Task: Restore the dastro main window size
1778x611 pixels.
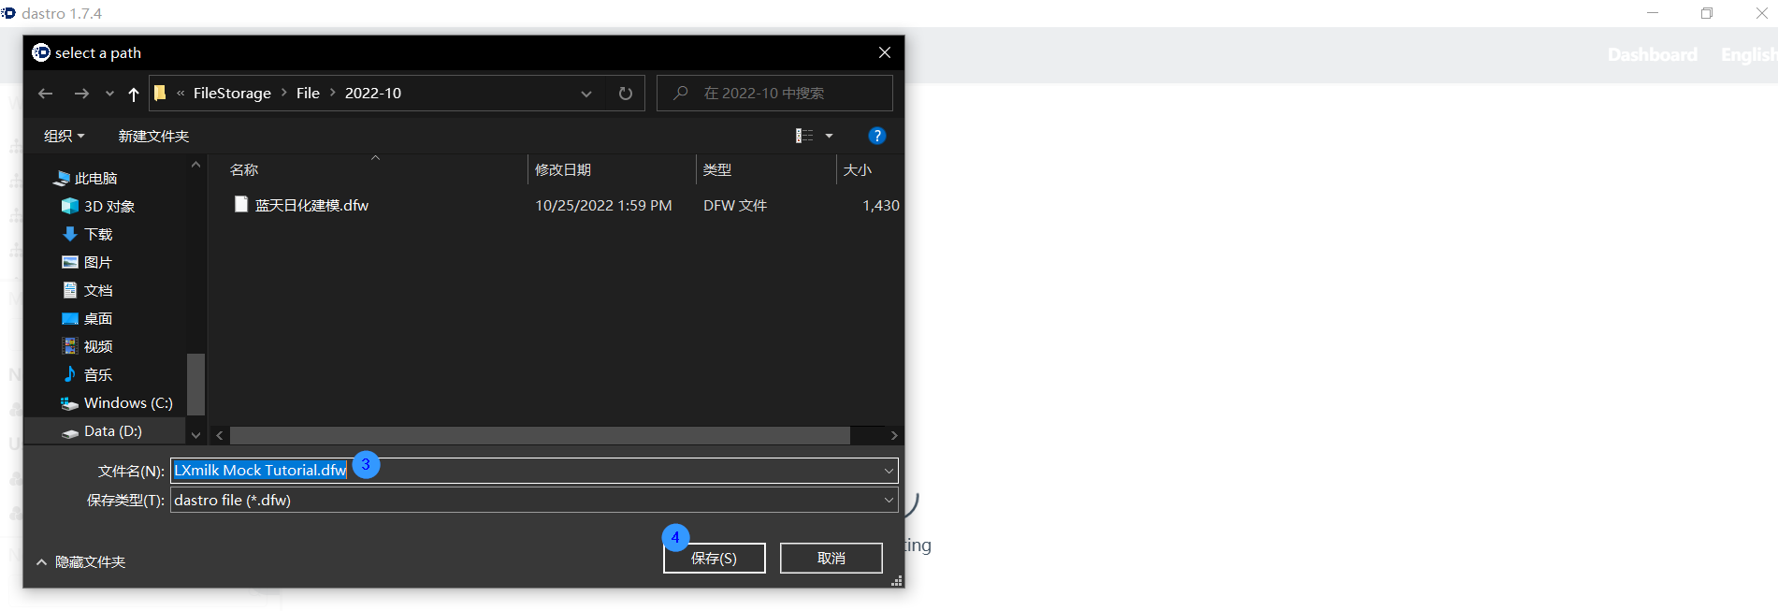Action: pyautogui.click(x=1707, y=13)
